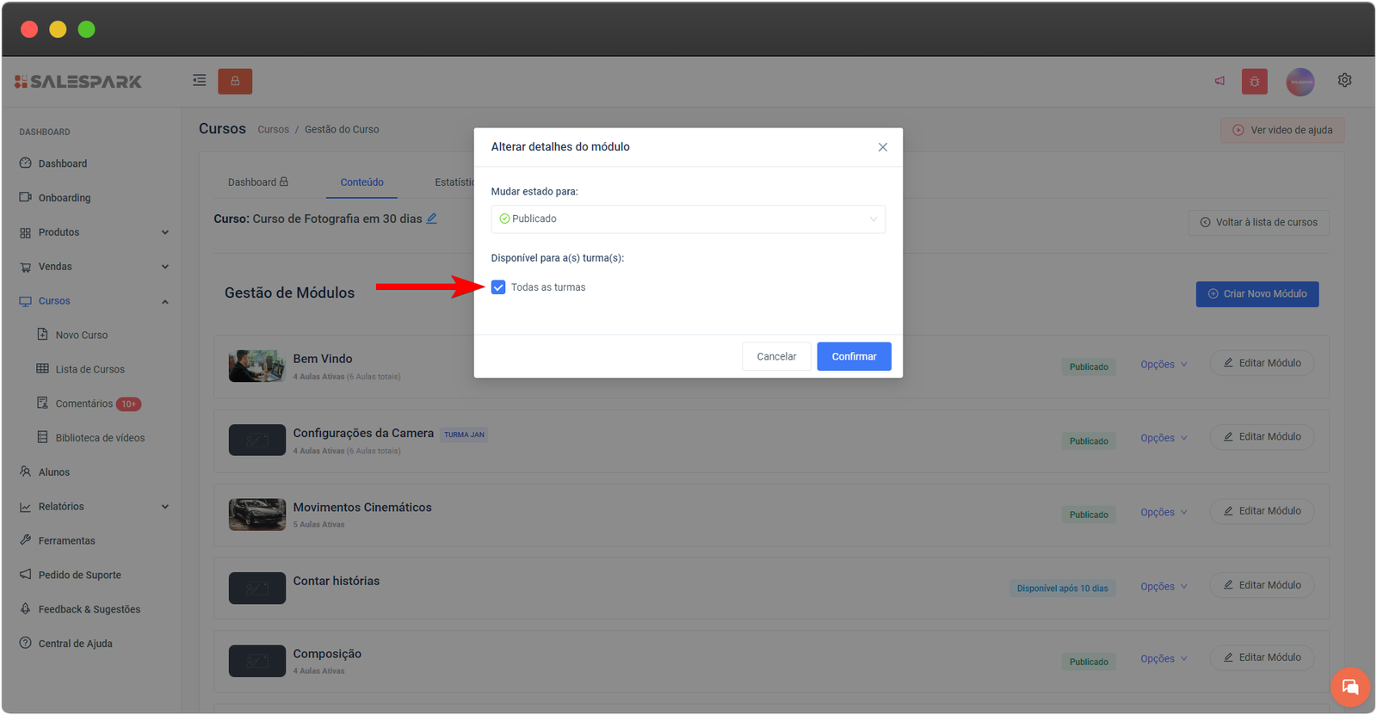The image size is (1377, 715).
Task: Click the red lock icon button
Action: 235,81
